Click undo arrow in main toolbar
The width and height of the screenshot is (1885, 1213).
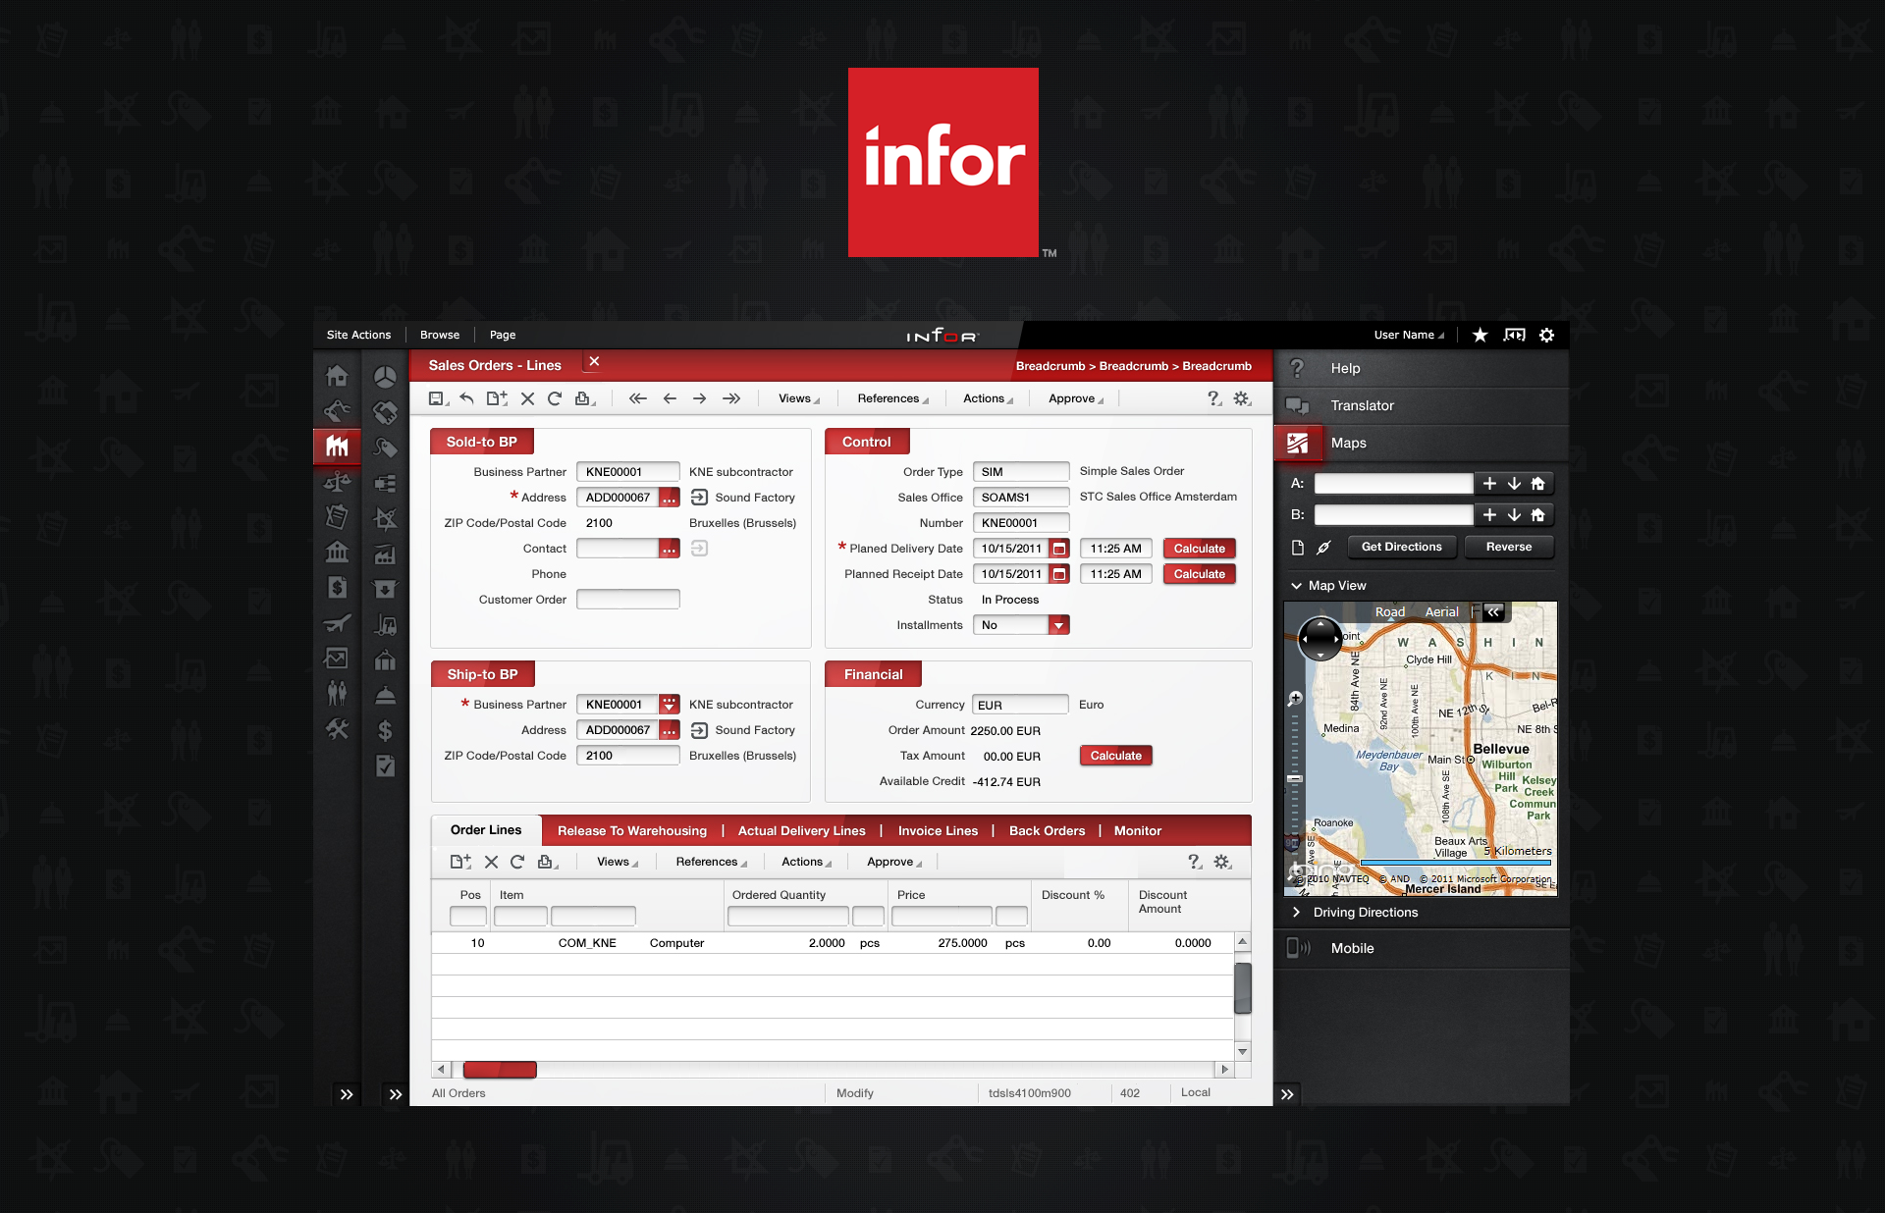pyautogui.click(x=466, y=398)
